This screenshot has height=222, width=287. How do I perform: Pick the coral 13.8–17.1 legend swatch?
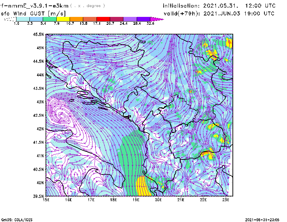pyautogui.click(x=90, y=19)
